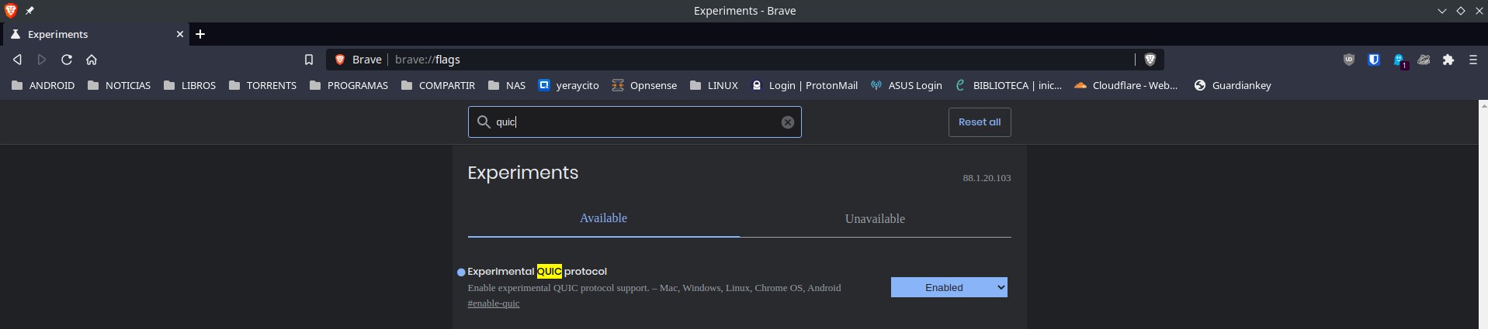Open the Bitwarden extension icon
The height and width of the screenshot is (329, 1488).
pyautogui.click(x=1373, y=60)
